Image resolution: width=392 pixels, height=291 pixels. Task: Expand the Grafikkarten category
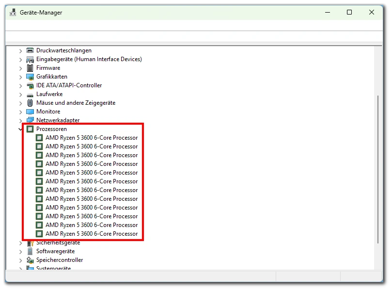[20, 77]
